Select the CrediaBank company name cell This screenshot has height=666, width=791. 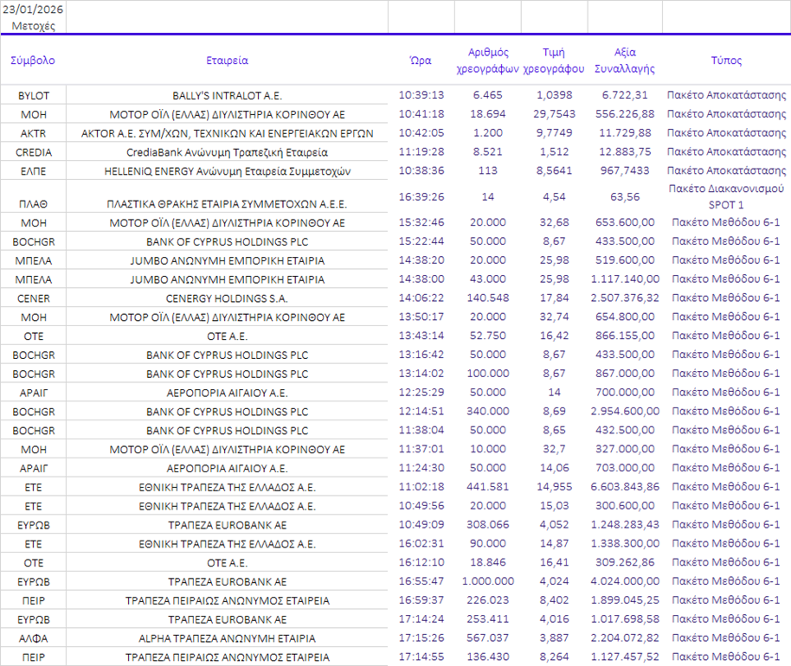(227, 152)
